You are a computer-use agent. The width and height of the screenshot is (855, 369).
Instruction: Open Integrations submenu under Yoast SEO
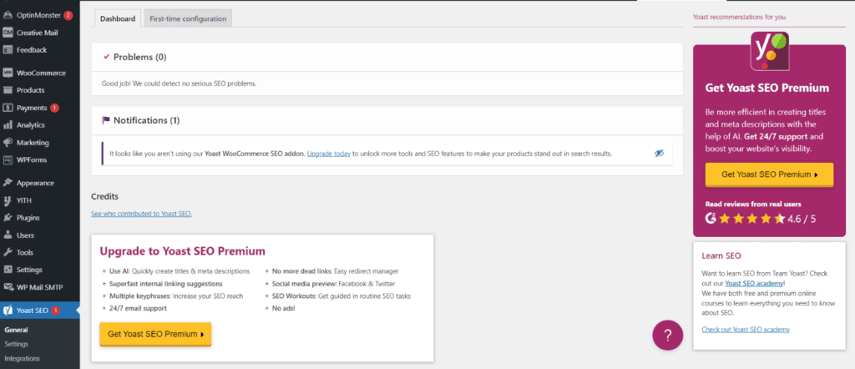coord(22,359)
